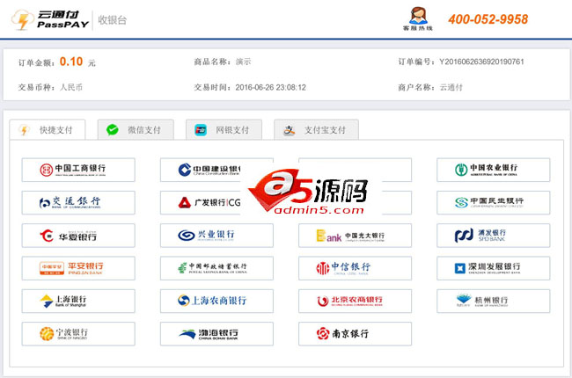Pick 兴业银行 Industrial Bank
Viewport: 572px width, 378px height.
pyautogui.click(x=216, y=236)
